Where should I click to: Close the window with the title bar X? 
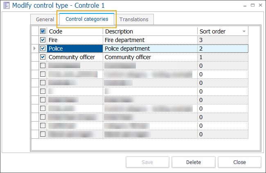tap(260, 5)
